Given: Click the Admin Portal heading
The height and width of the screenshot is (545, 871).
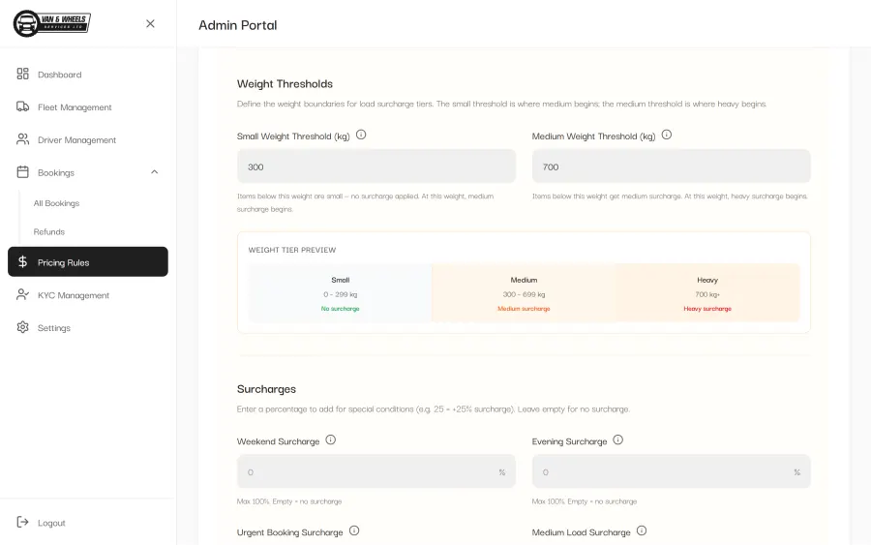Looking at the screenshot, I should [238, 25].
